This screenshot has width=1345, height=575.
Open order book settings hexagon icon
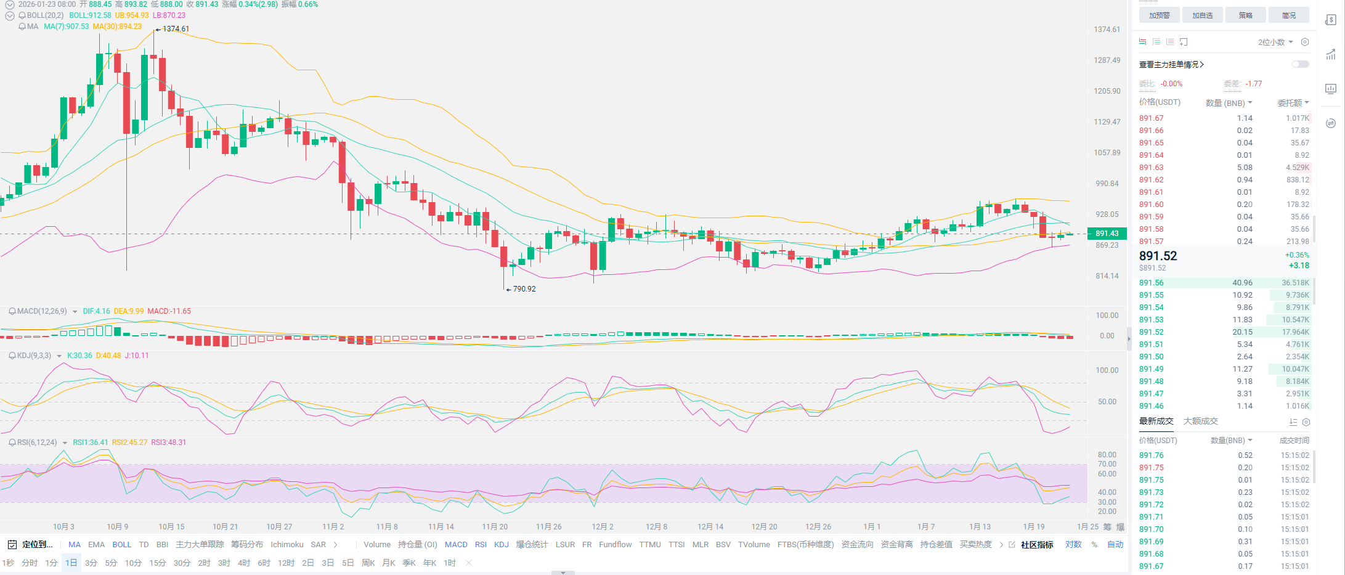point(1304,42)
